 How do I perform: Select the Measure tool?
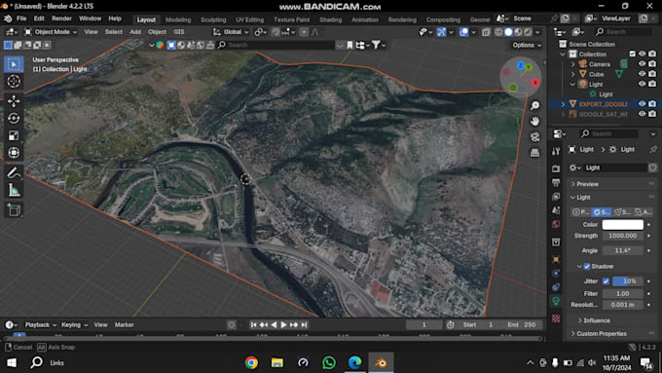[x=14, y=190]
